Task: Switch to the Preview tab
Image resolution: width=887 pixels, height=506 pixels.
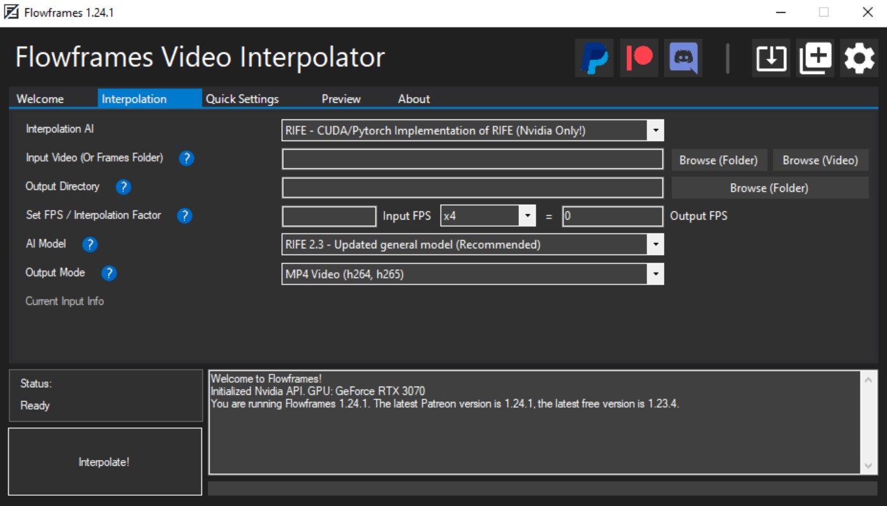Action: click(x=341, y=99)
